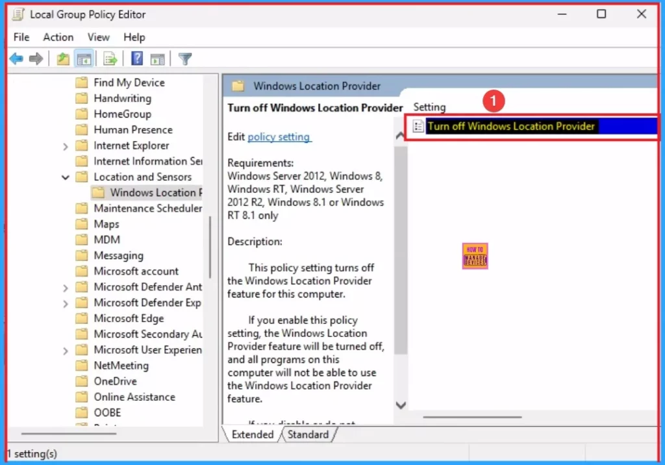The width and height of the screenshot is (665, 465).
Task: Select Internet Information Services folder
Action: tap(147, 161)
